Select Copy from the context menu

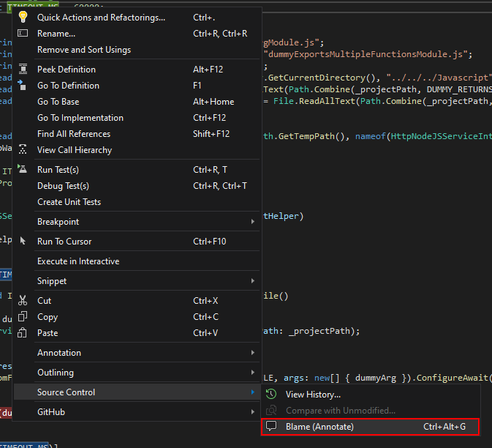coord(137,317)
